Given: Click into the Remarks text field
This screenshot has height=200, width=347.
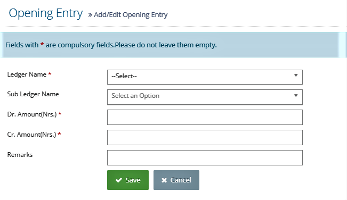Looking at the screenshot, I should 205,157.
